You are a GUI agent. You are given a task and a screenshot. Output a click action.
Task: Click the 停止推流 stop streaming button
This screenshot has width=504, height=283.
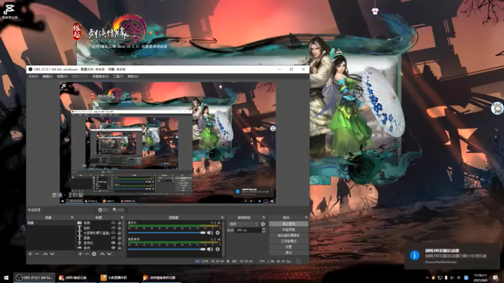pyautogui.click(x=289, y=224)
